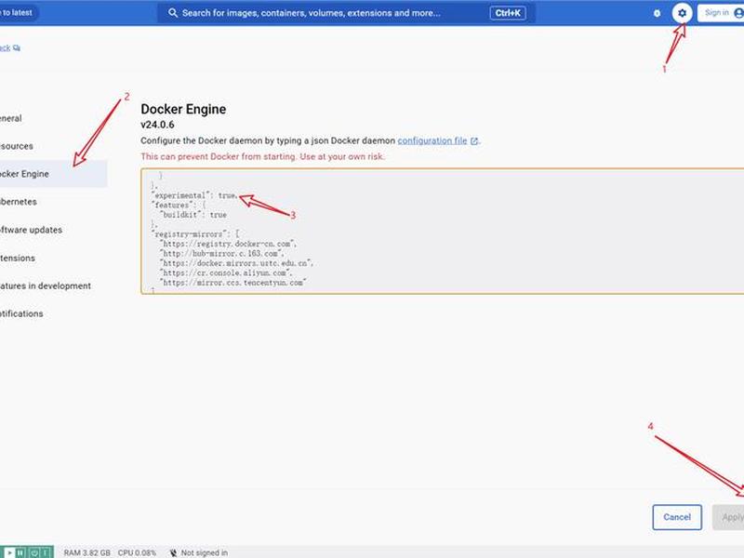This screenshot has height=558, width=744.
Task: Click the search magnifier icon
Action: pos(173,13)
